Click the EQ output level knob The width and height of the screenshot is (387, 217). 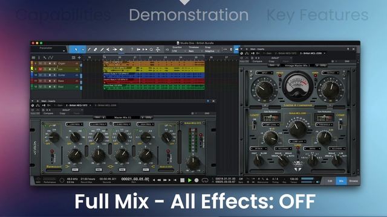pyautogui.click(x=193, y=162)
